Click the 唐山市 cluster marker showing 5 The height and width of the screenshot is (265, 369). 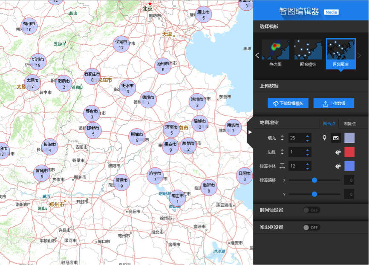pyautogui.click(x=203, y=14)
